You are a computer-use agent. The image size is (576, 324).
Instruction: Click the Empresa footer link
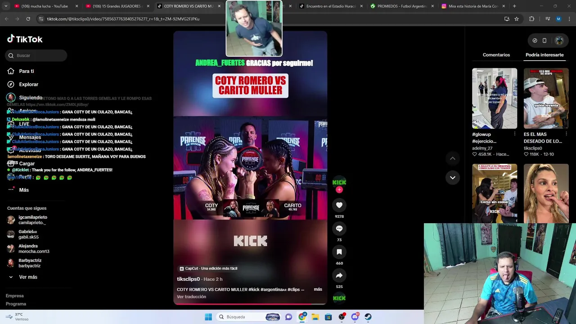tap(15, 296)
